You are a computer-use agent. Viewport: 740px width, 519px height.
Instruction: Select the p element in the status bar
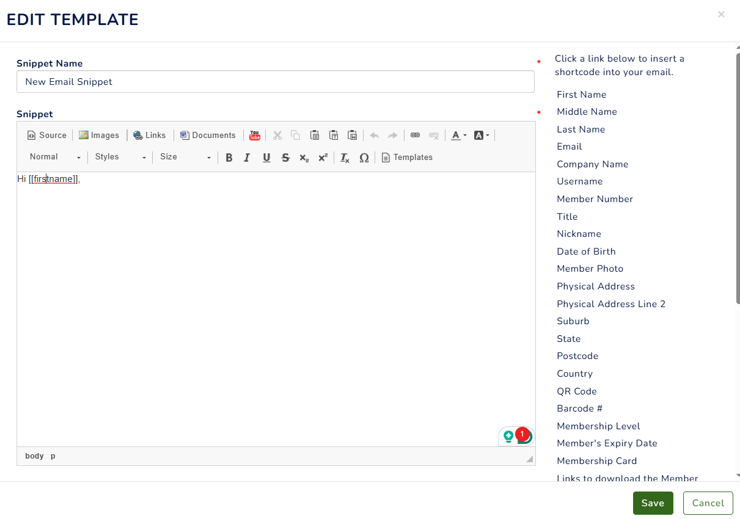click(53, 455)
